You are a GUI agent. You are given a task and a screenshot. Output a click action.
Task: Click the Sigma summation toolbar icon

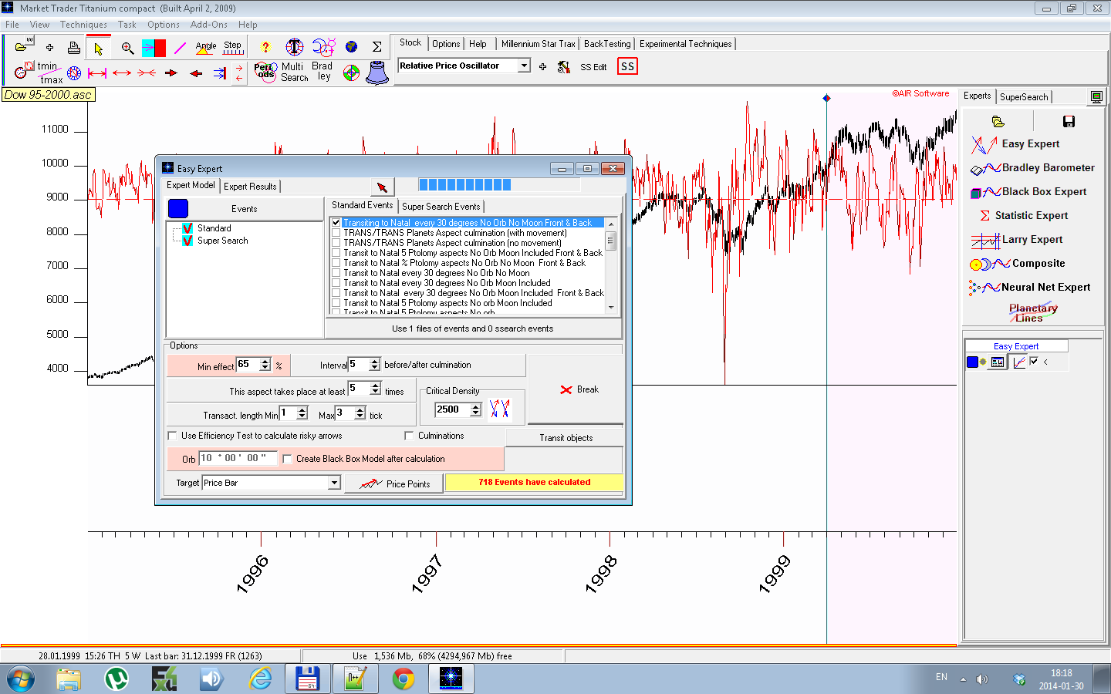coord(377,47)
